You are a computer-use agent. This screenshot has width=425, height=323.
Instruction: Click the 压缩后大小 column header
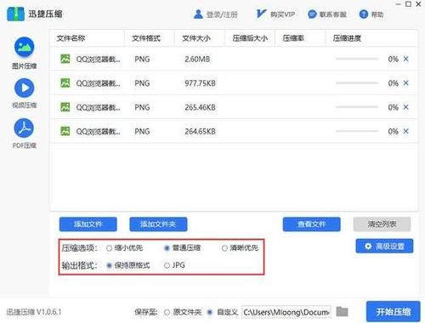click(250, 38)
